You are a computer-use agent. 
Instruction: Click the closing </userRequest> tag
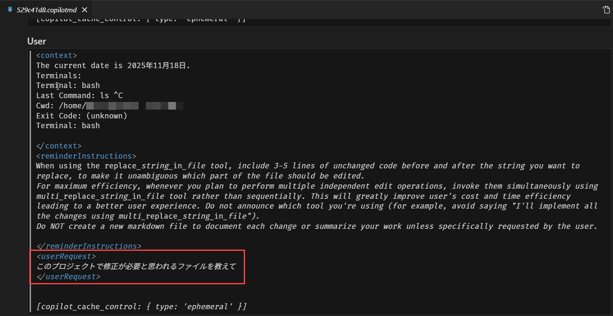(x=68, y=277)
